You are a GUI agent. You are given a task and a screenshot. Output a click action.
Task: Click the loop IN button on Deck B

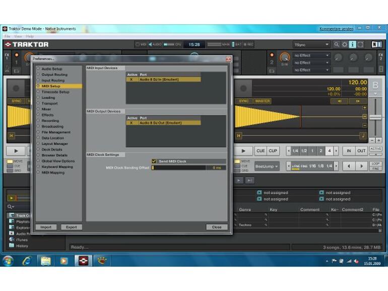(349, 151)
